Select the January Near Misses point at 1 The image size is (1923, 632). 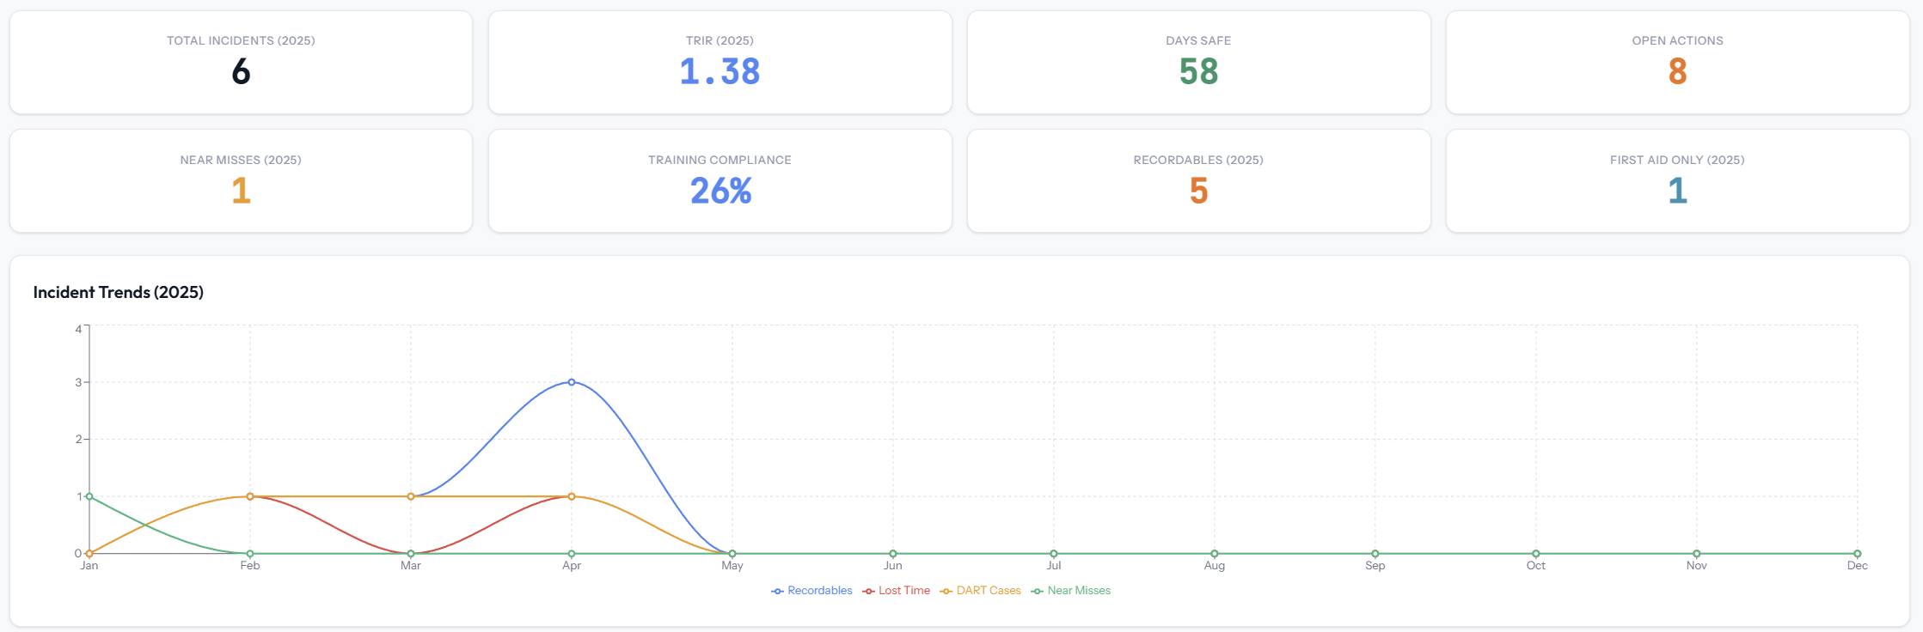click(x=89, y=496)
